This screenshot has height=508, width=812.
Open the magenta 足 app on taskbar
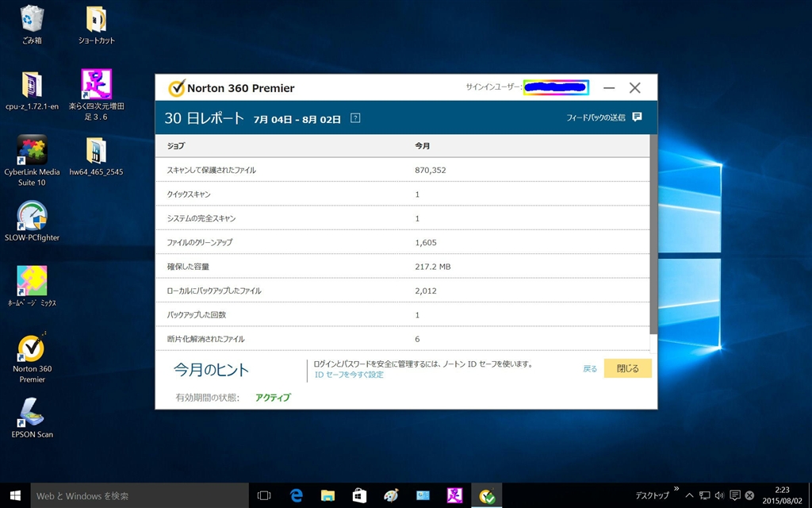coord(454,495)
